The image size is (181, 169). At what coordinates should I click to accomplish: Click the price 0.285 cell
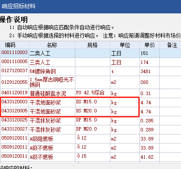[149, 121]
